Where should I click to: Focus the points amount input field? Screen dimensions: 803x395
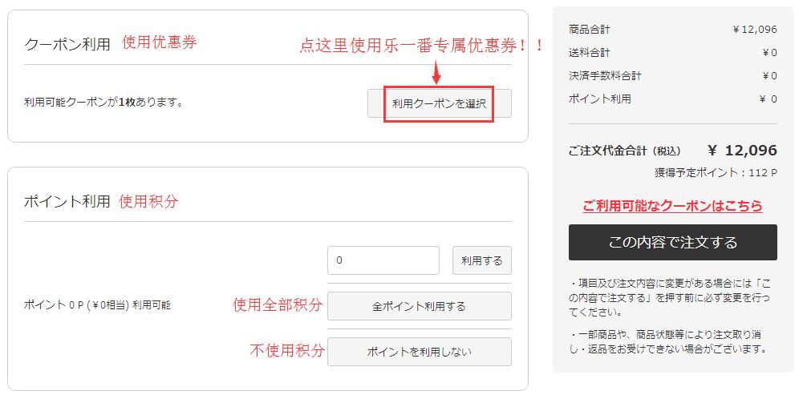click(383, 260)
